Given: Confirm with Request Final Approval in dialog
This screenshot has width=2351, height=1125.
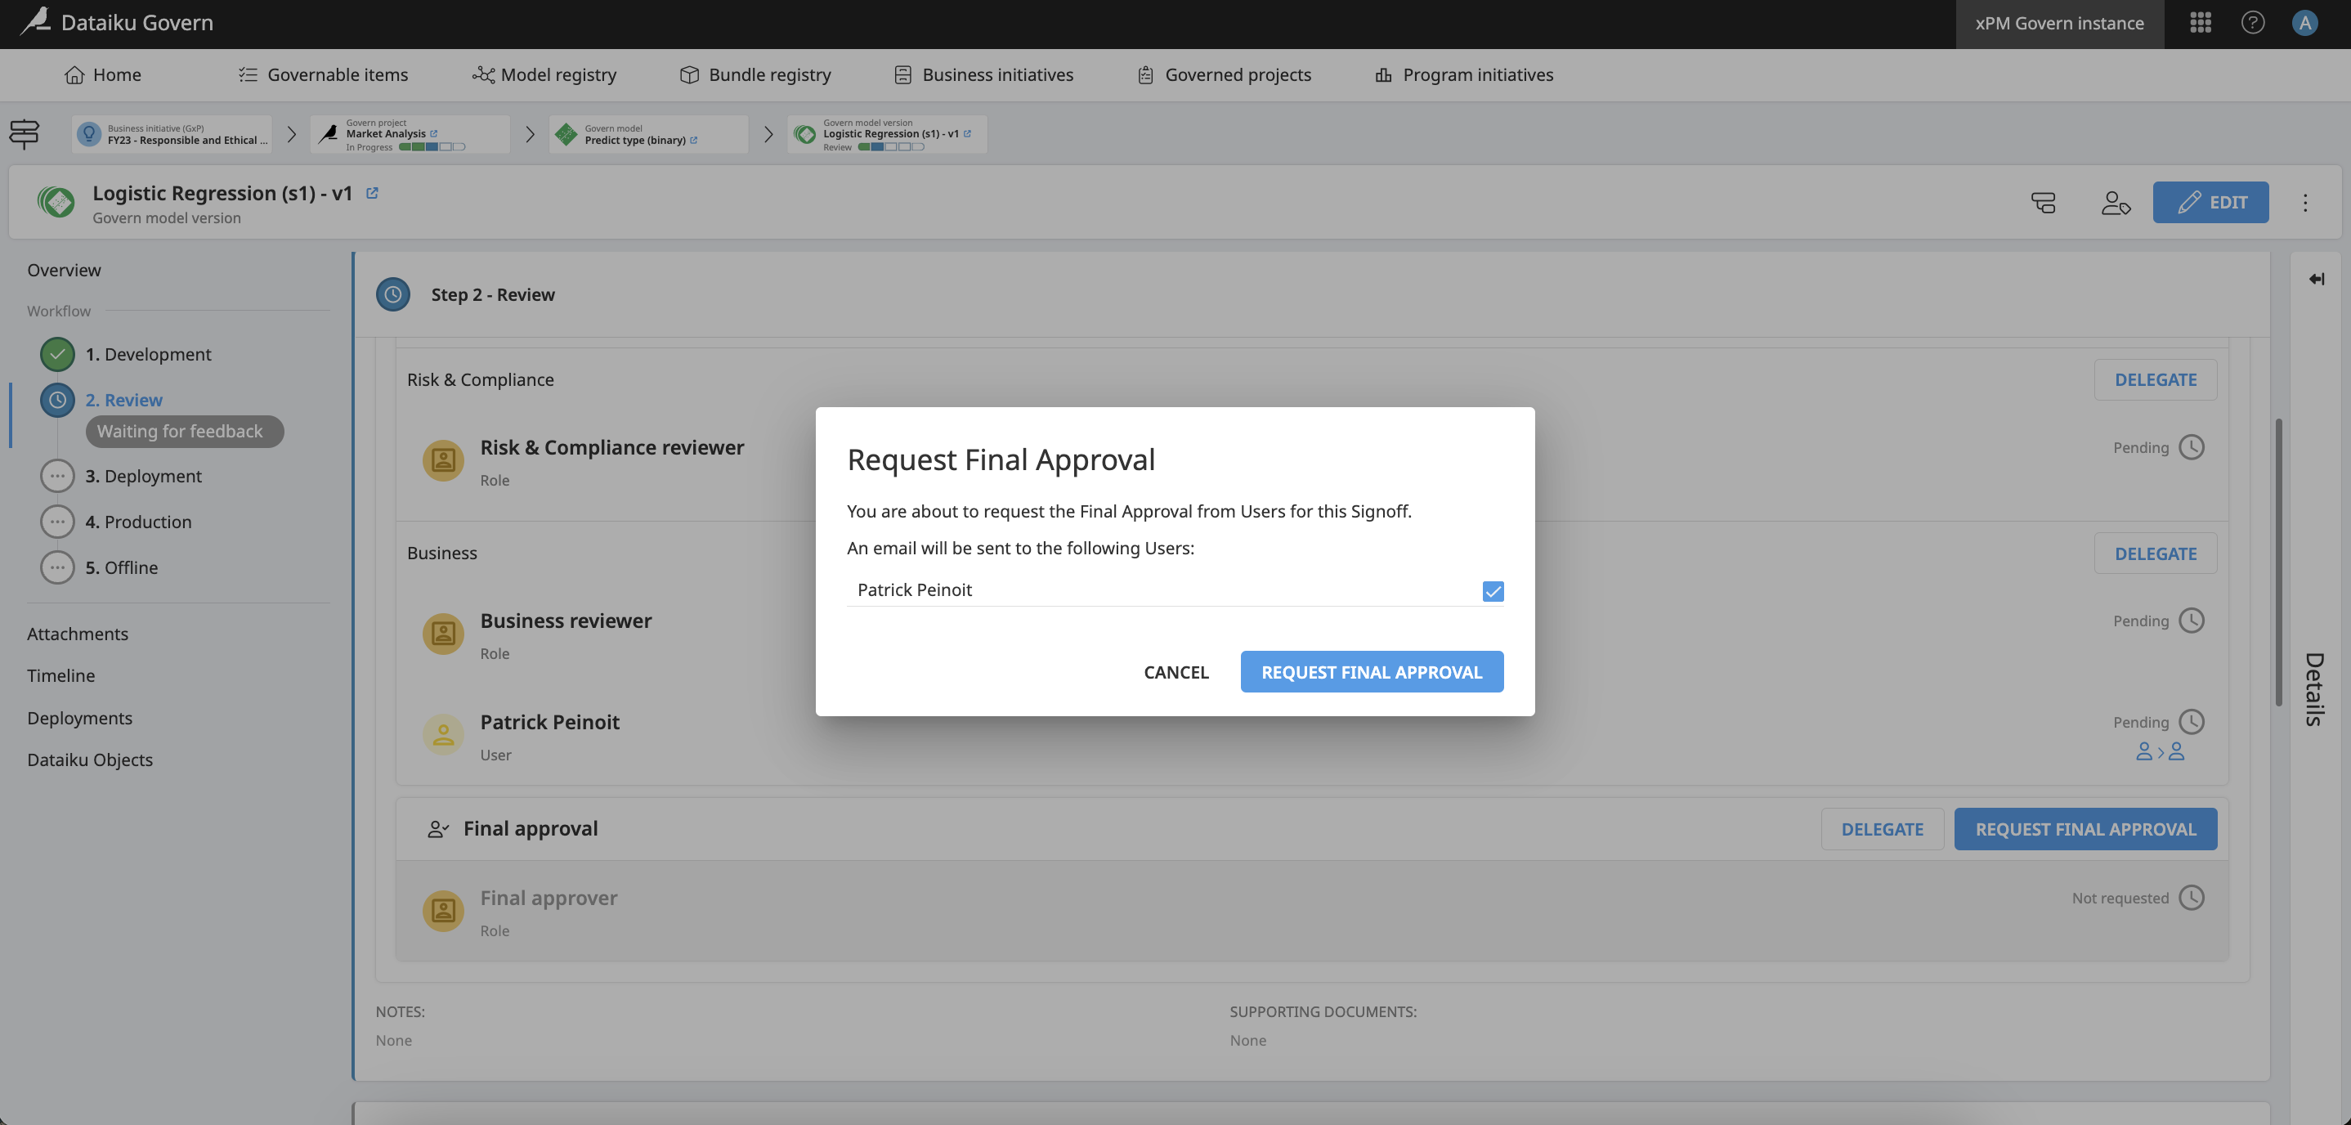Looking at the screenshot, I should [x=1371, y=672].
